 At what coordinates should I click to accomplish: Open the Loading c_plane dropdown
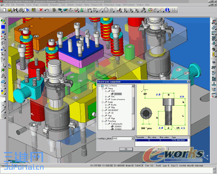pyautogui.click(x=132, y=138)
